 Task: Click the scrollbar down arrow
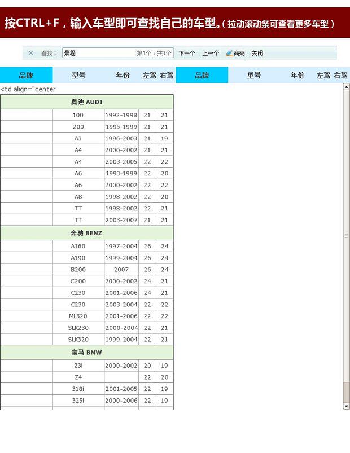[x=346, y=406]
